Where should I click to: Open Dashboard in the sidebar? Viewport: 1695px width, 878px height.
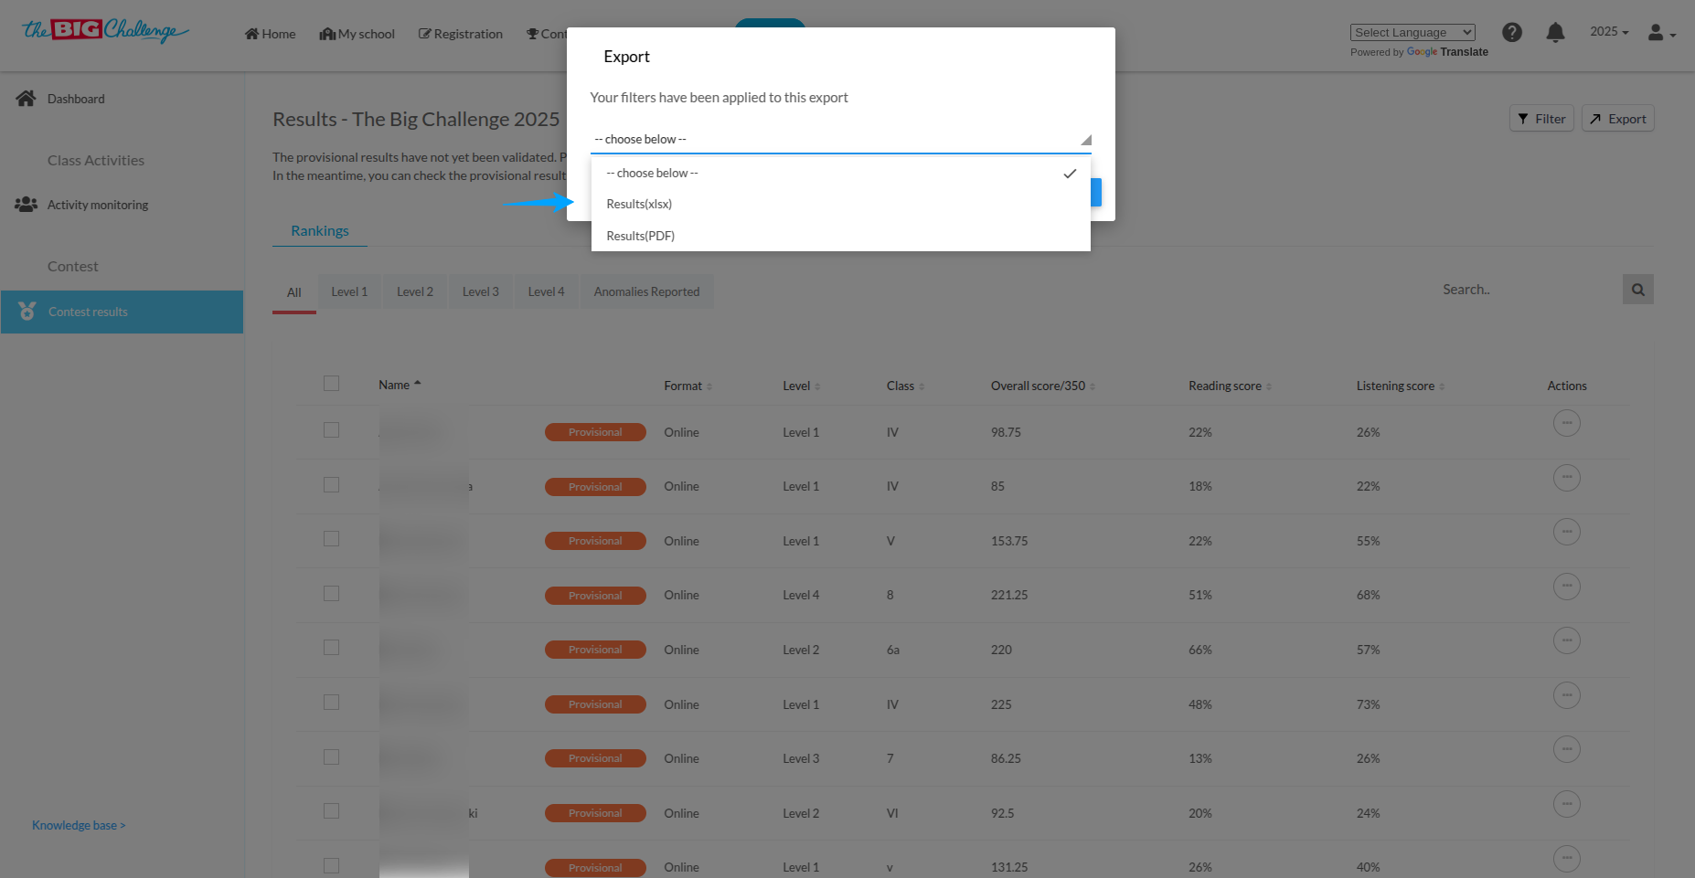(76, 99)
